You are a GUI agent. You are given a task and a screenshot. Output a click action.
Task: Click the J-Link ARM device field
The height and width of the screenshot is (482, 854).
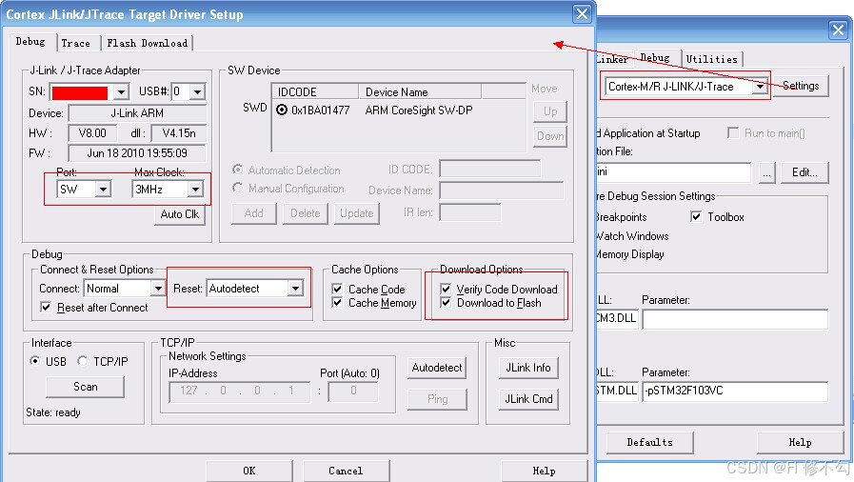coord(137,113)
